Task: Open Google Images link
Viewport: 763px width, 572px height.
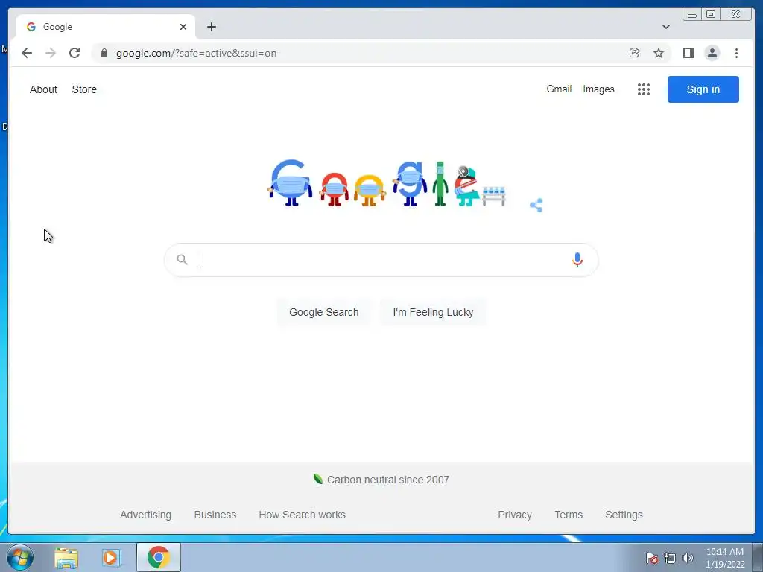Action: 598,89
